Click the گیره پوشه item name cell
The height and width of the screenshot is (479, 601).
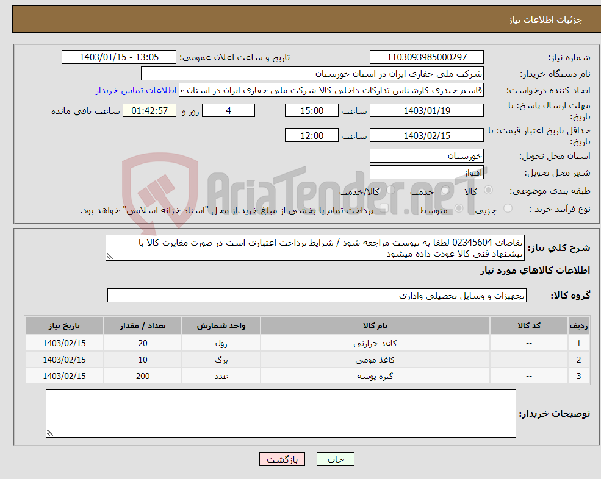375,377
